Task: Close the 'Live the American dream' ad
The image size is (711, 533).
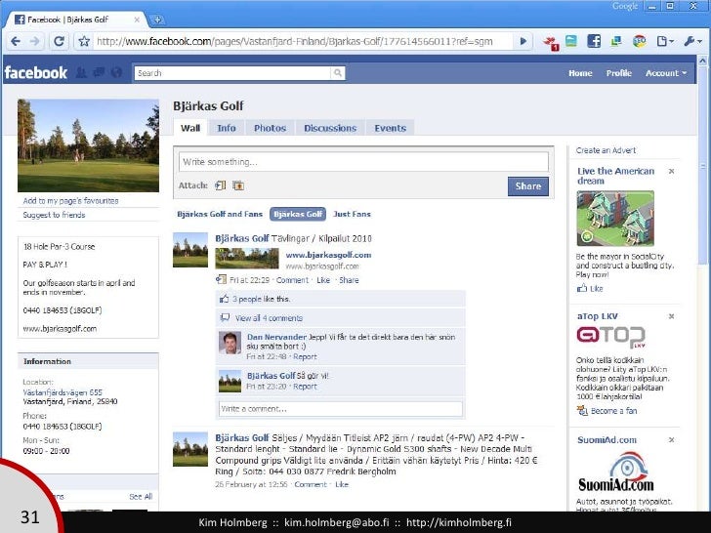Action: tap(670, 170)
